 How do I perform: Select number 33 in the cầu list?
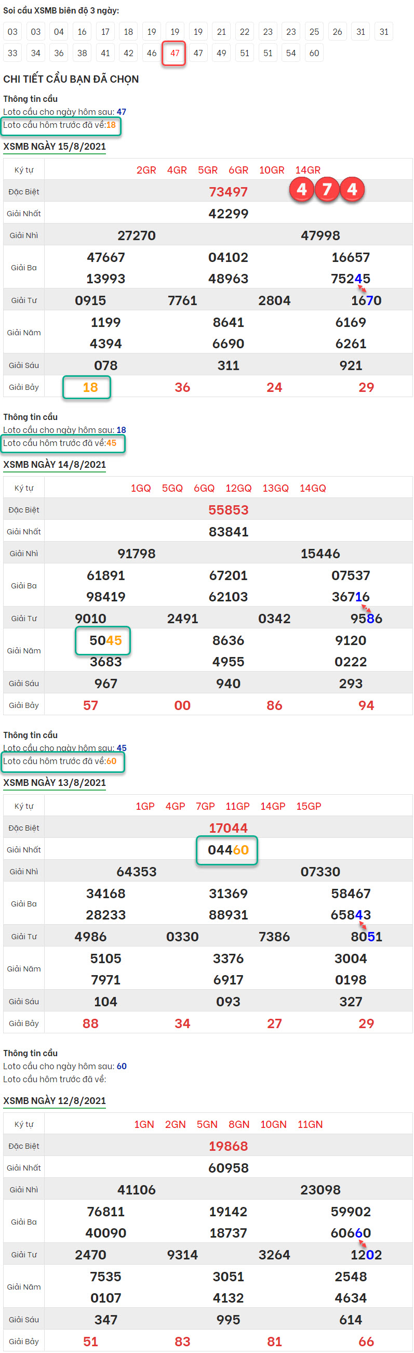(x=12, y=53)
